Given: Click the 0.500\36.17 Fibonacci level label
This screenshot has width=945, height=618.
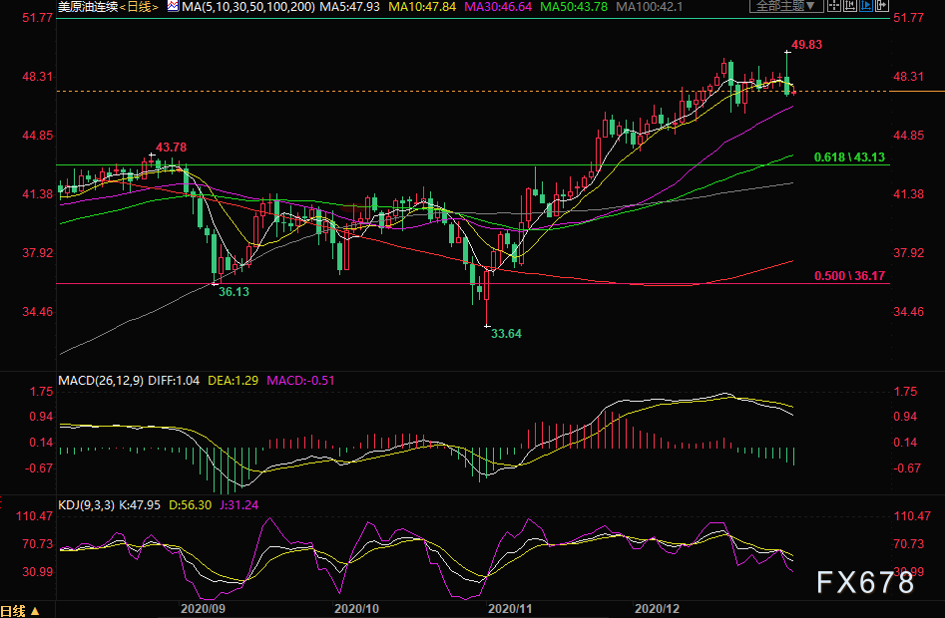Looking at the screenshot, I should click(x=849, y=276).
